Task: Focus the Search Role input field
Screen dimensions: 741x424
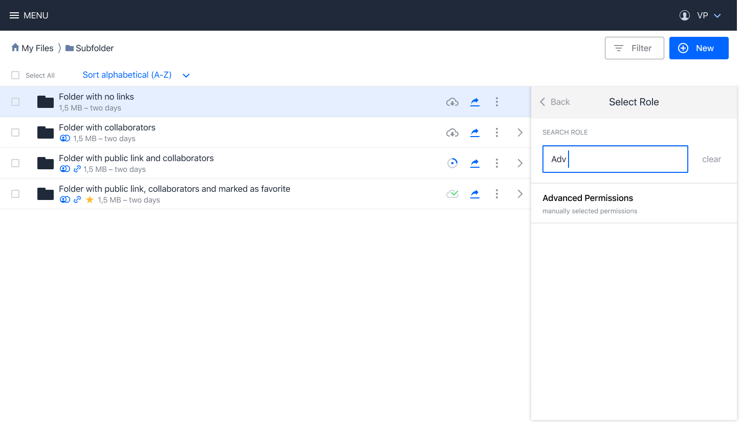Action: [615, 159]
